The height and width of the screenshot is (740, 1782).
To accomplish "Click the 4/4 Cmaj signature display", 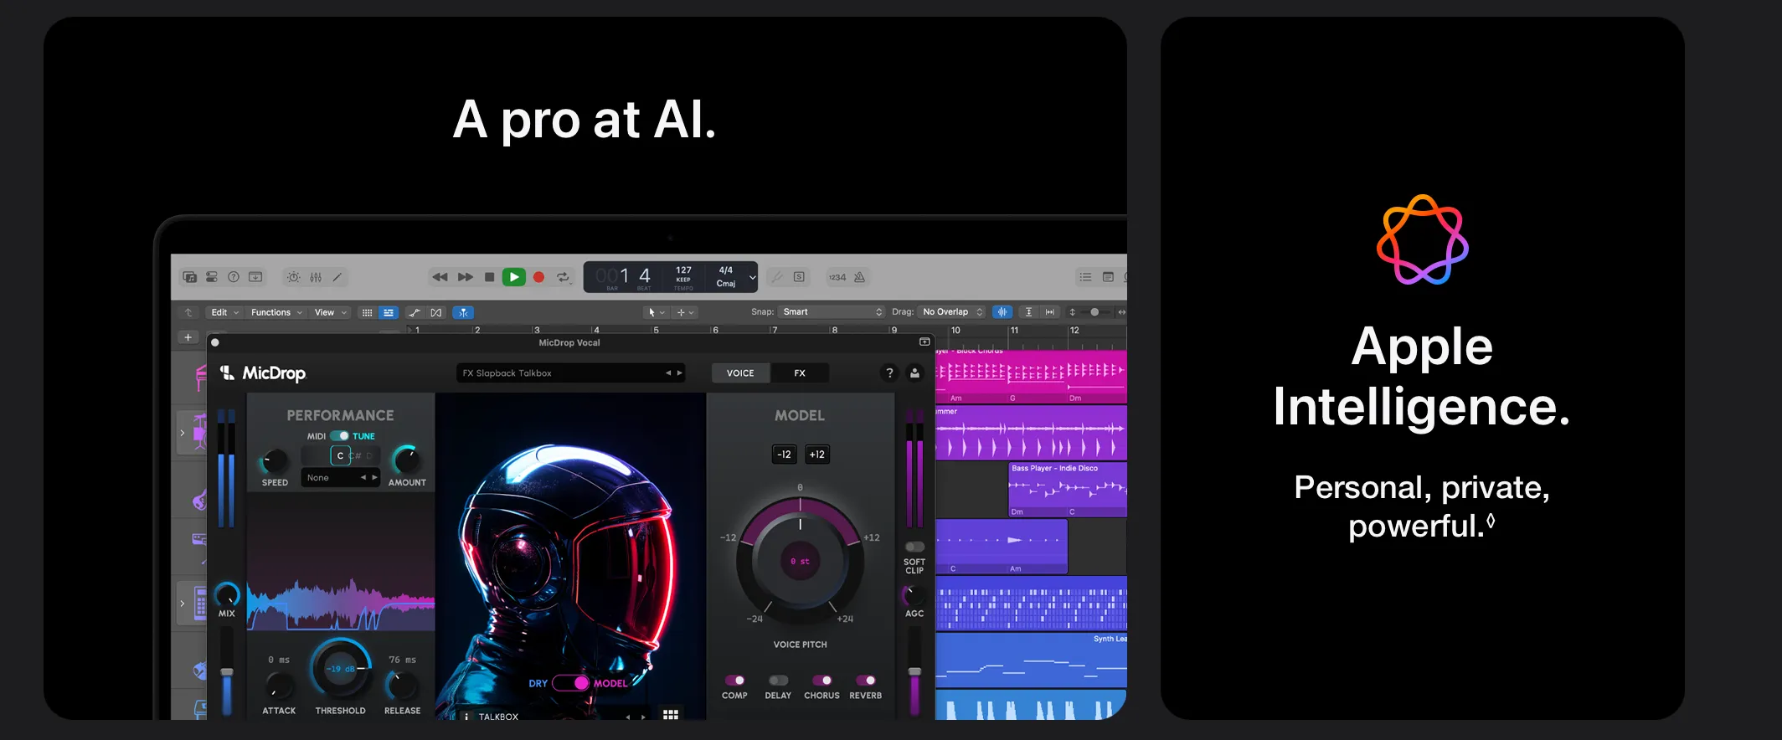I will (x=726, y=277).
